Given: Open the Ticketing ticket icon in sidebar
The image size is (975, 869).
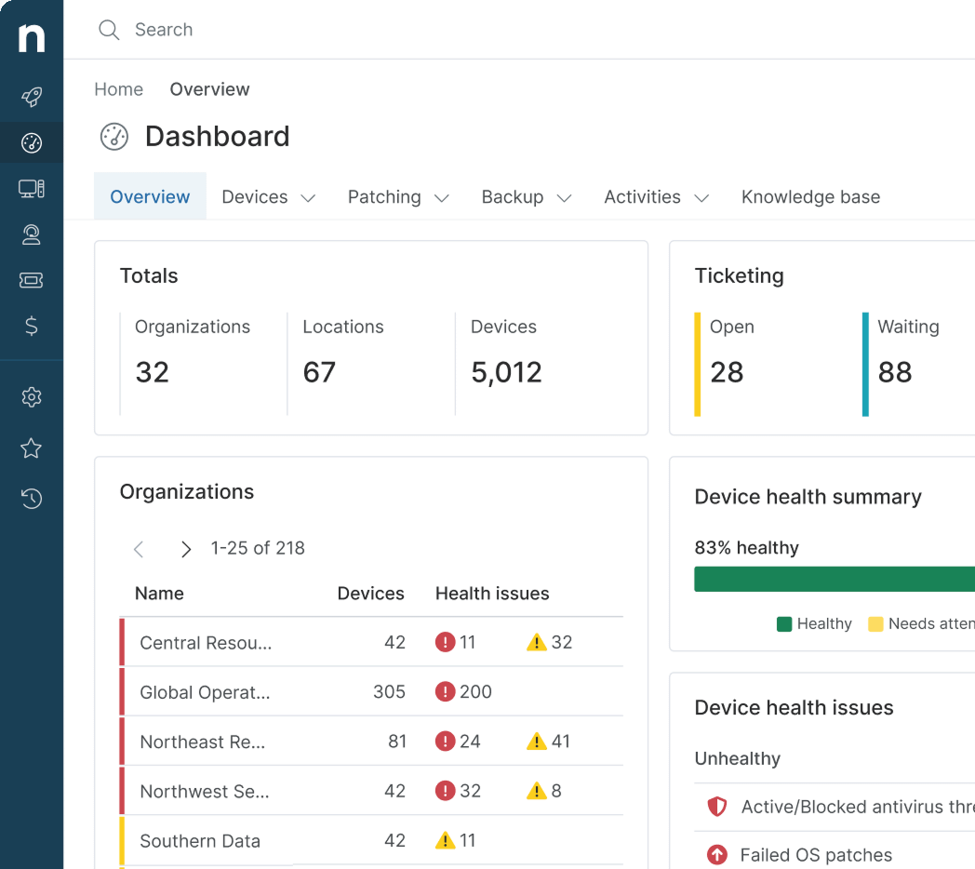Looking at the screenshot, I should tap(31, 280).
